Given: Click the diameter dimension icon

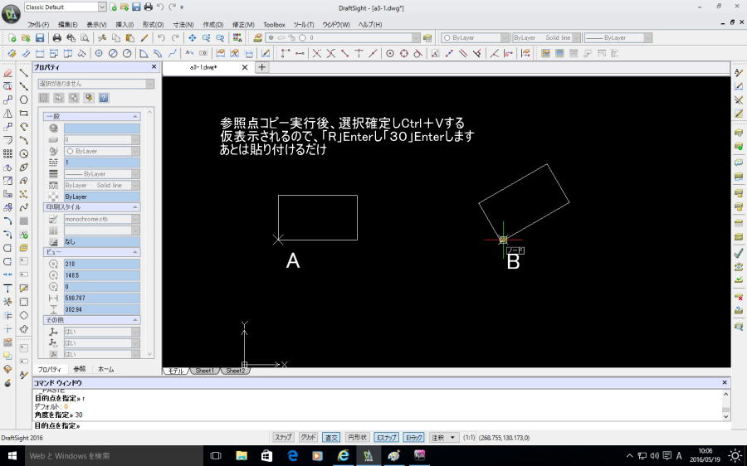Looking at the screenshot, I should [113, 53].
